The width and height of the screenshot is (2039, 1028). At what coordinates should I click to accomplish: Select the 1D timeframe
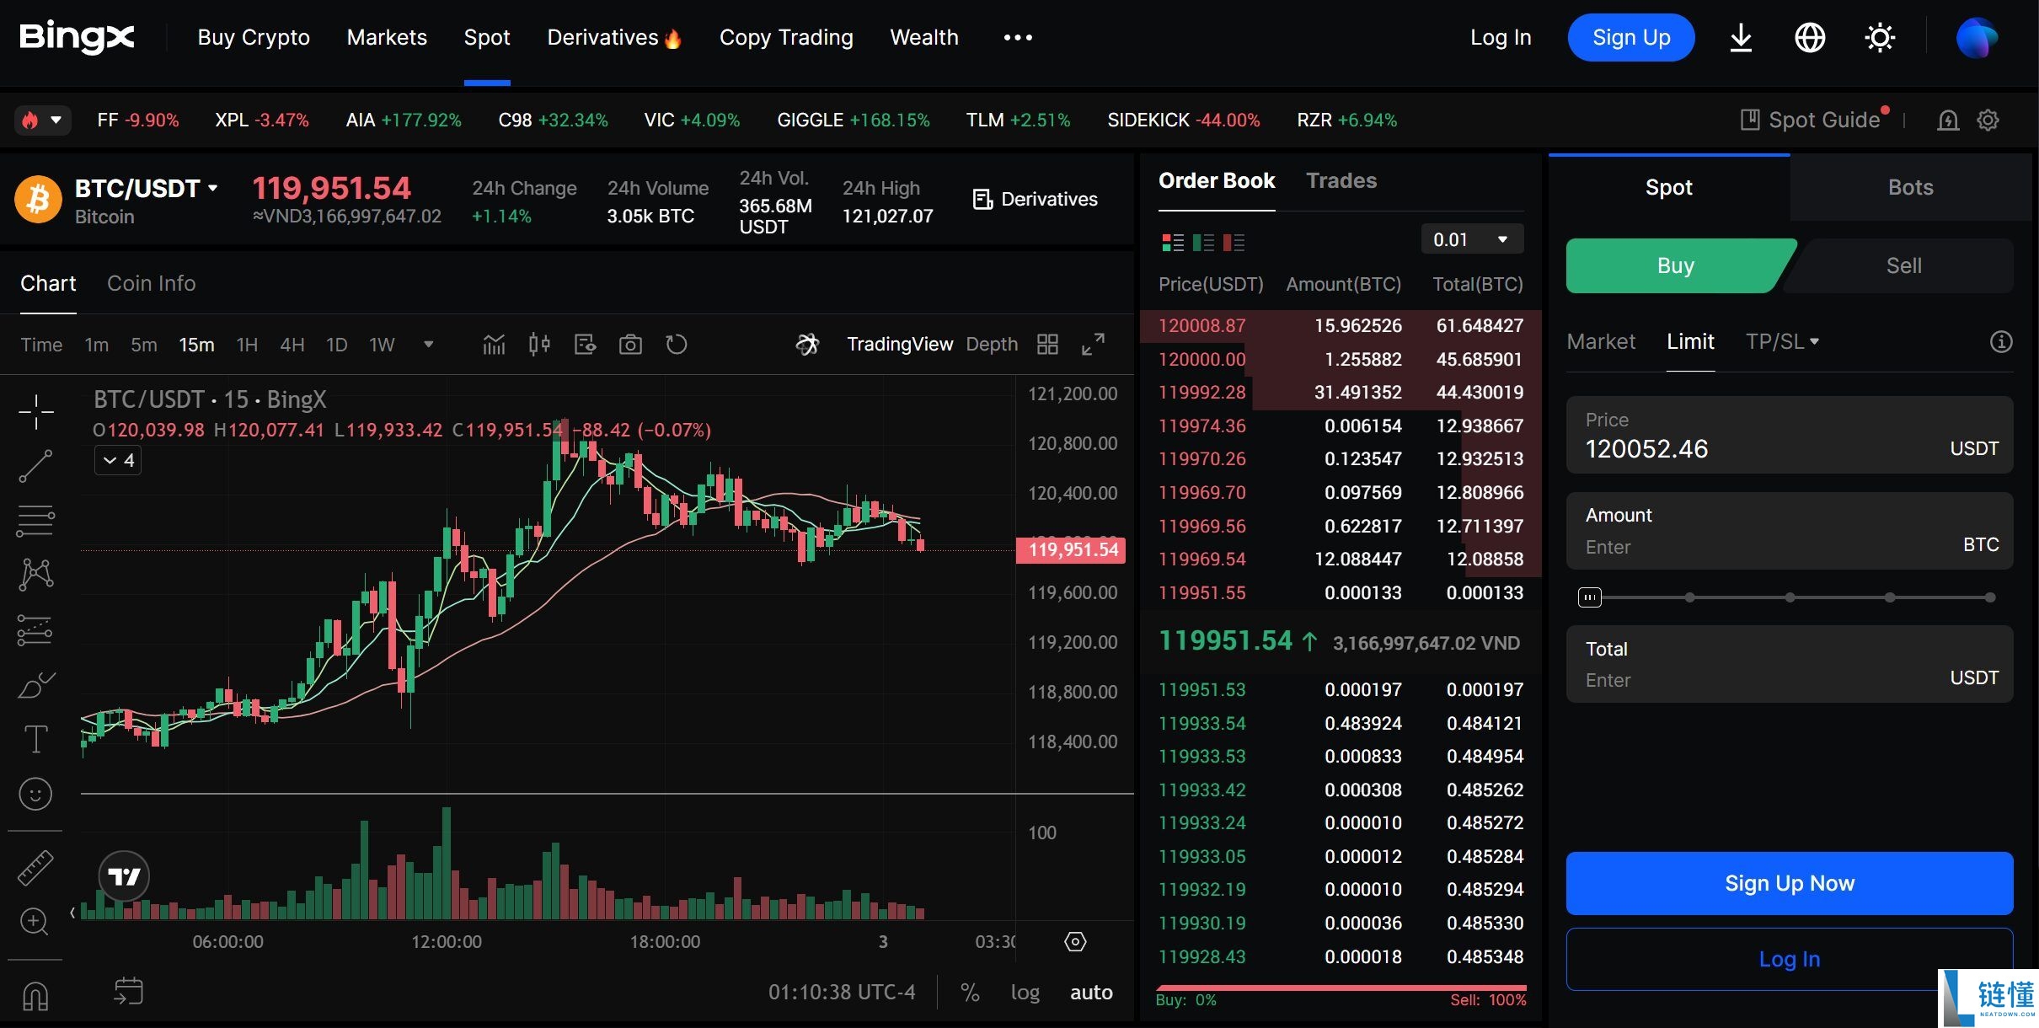336,345
